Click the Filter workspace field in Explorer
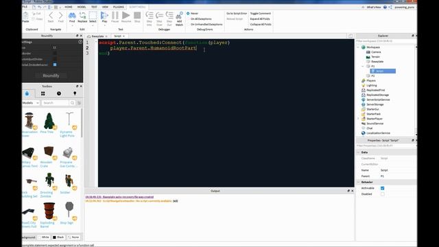This screenshot has width=439, height=247. pos(385,41)
